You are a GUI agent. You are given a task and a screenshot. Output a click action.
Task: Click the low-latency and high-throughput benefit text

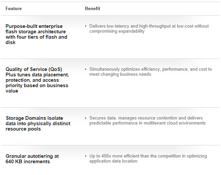149,29
